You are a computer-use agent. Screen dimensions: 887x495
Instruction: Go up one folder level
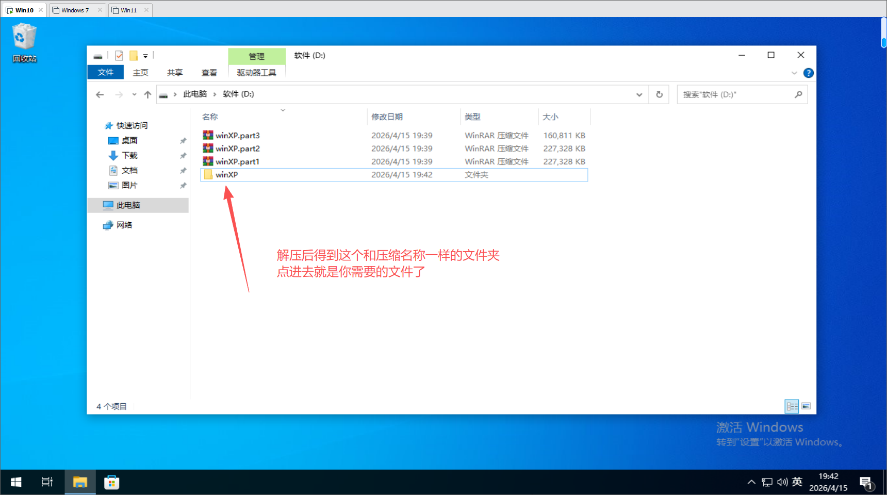click(x=147, y=94)
